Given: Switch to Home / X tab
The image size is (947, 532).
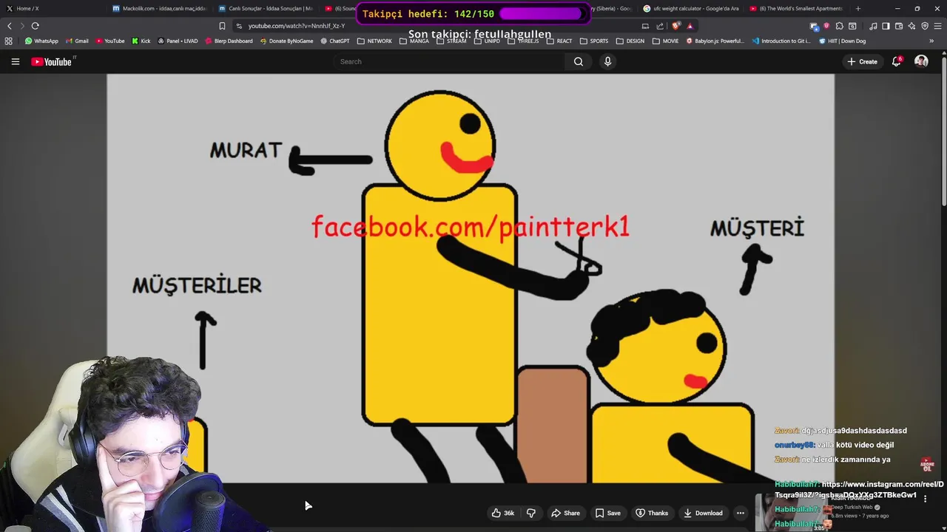Looking at the screenshot, I should pyautogui.click(x=52, y=8).
